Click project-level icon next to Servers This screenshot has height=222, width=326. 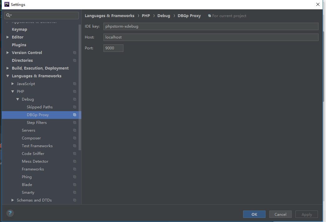[74, 130]
